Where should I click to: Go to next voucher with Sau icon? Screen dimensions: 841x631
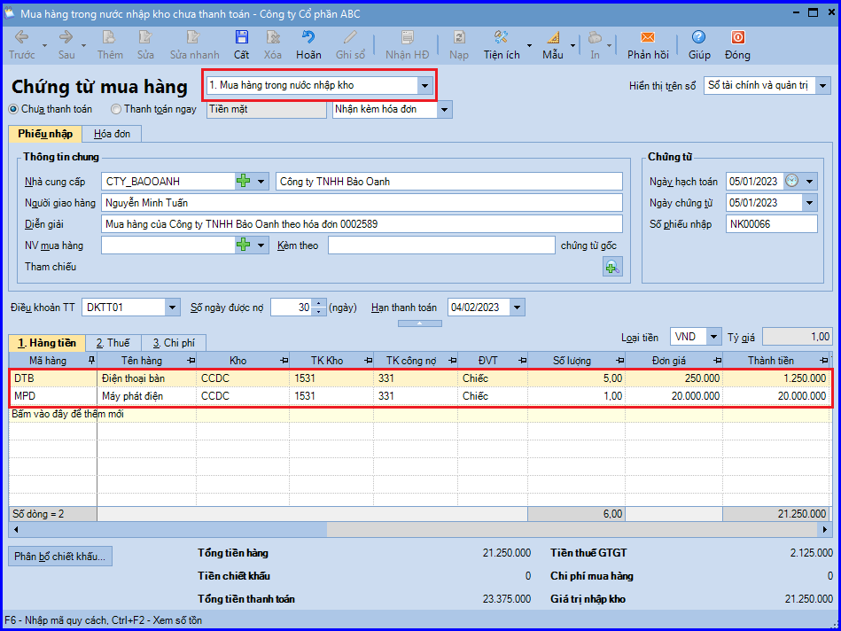(x=66, y=37)
